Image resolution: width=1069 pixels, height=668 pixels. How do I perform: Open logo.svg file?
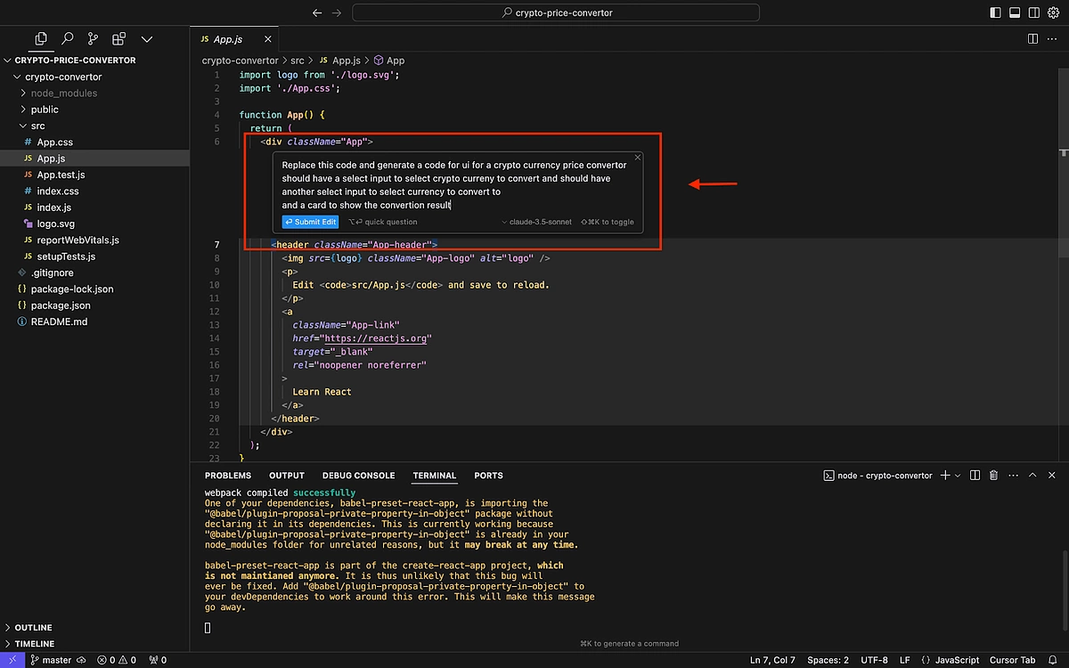56,224
